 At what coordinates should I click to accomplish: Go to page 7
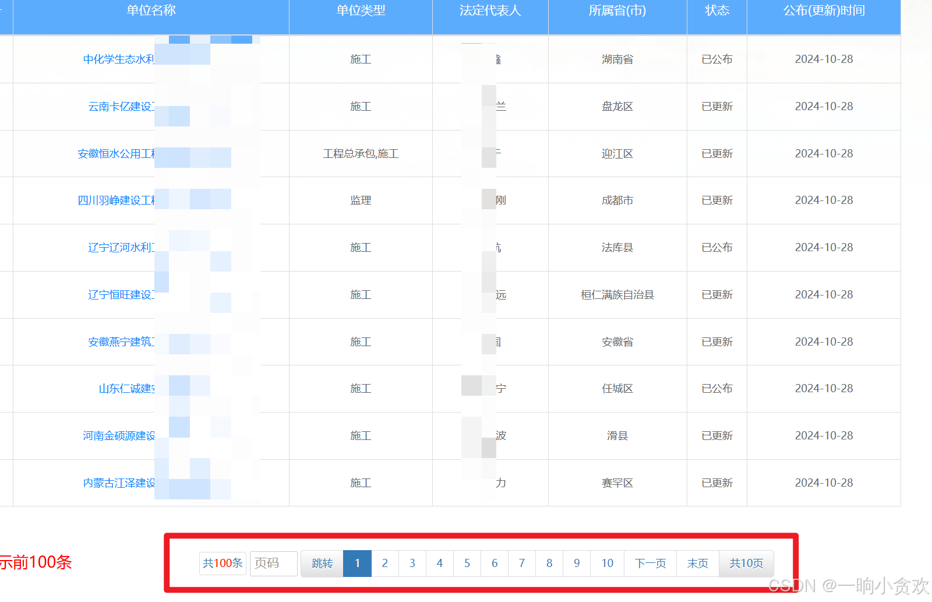522,564
